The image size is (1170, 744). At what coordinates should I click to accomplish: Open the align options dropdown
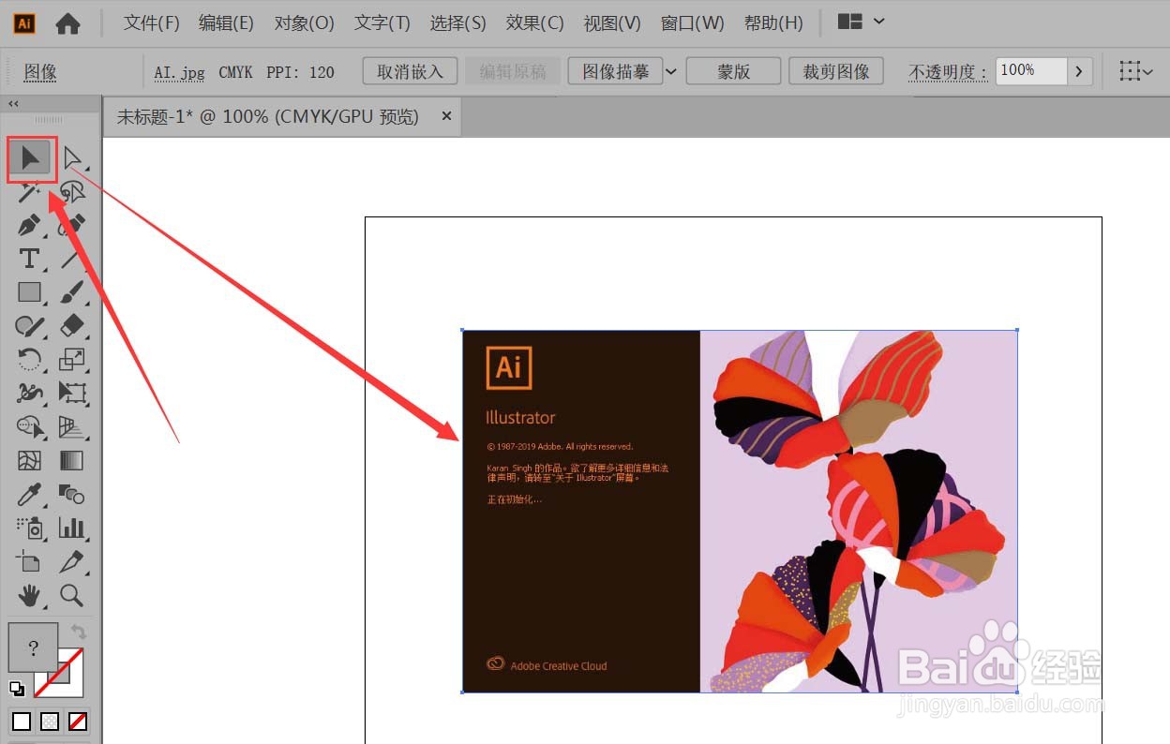(x=1136, y=71)
